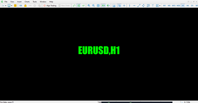The height and width of the screenshot is (103, 198).
Task: Expand the templates dropdown arrow
Action: tap(11, 6)
